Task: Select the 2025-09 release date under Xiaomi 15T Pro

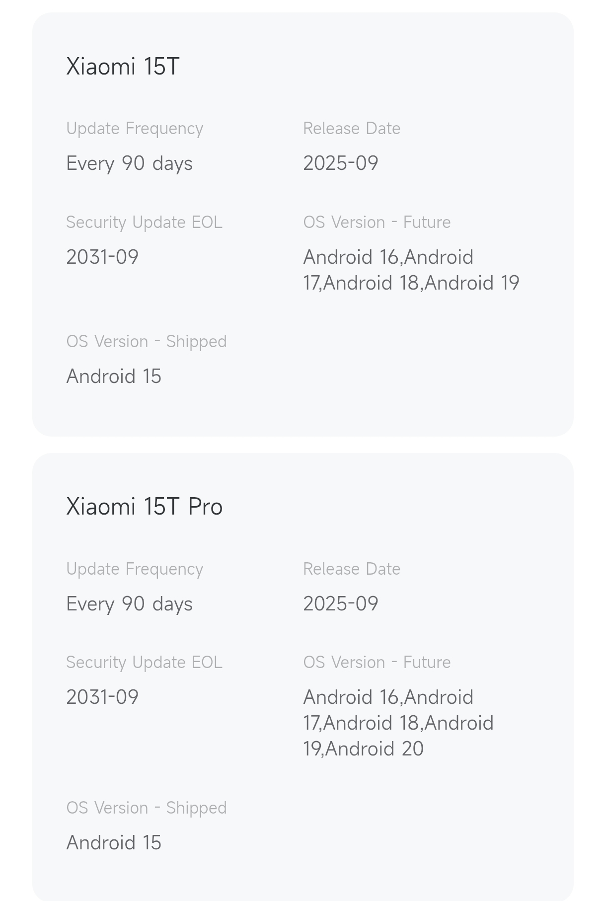Action: (341, 604)
